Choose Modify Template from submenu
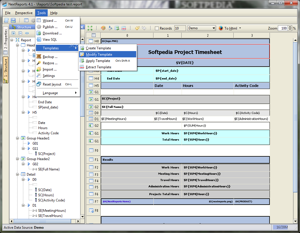 click(108, 55)
